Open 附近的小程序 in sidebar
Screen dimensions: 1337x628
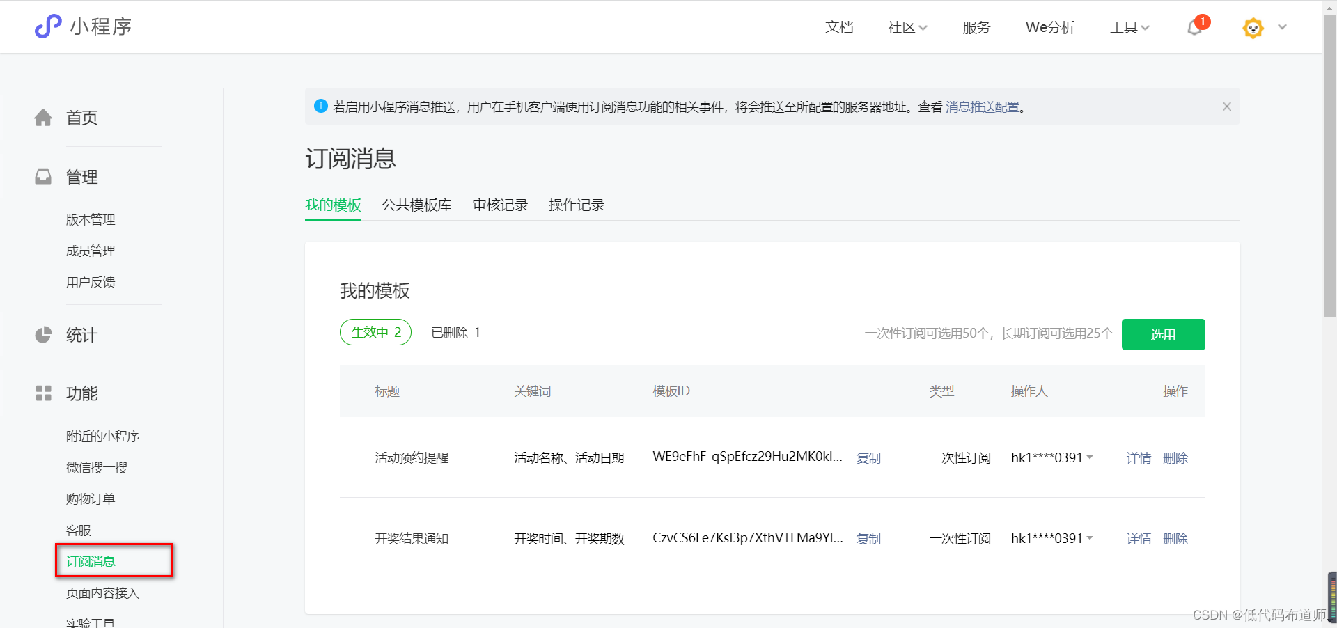103,437
